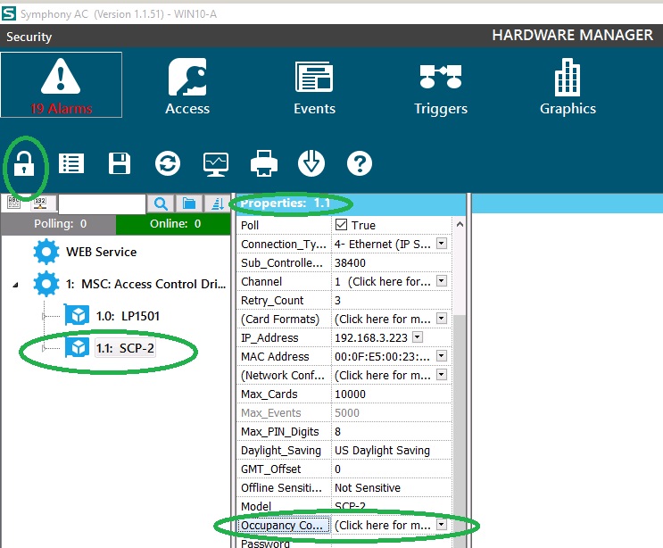The image size is (663, 548).
Task: Open the IP_Address dropdown arrow
Action: (418, 337)
